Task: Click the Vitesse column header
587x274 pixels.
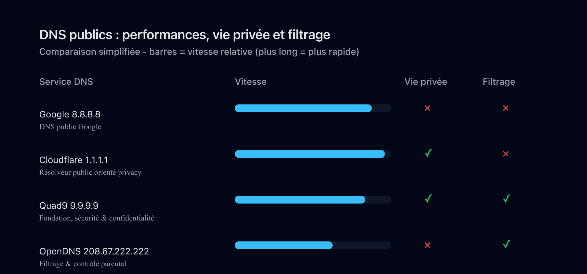Action: coord(251,82)
